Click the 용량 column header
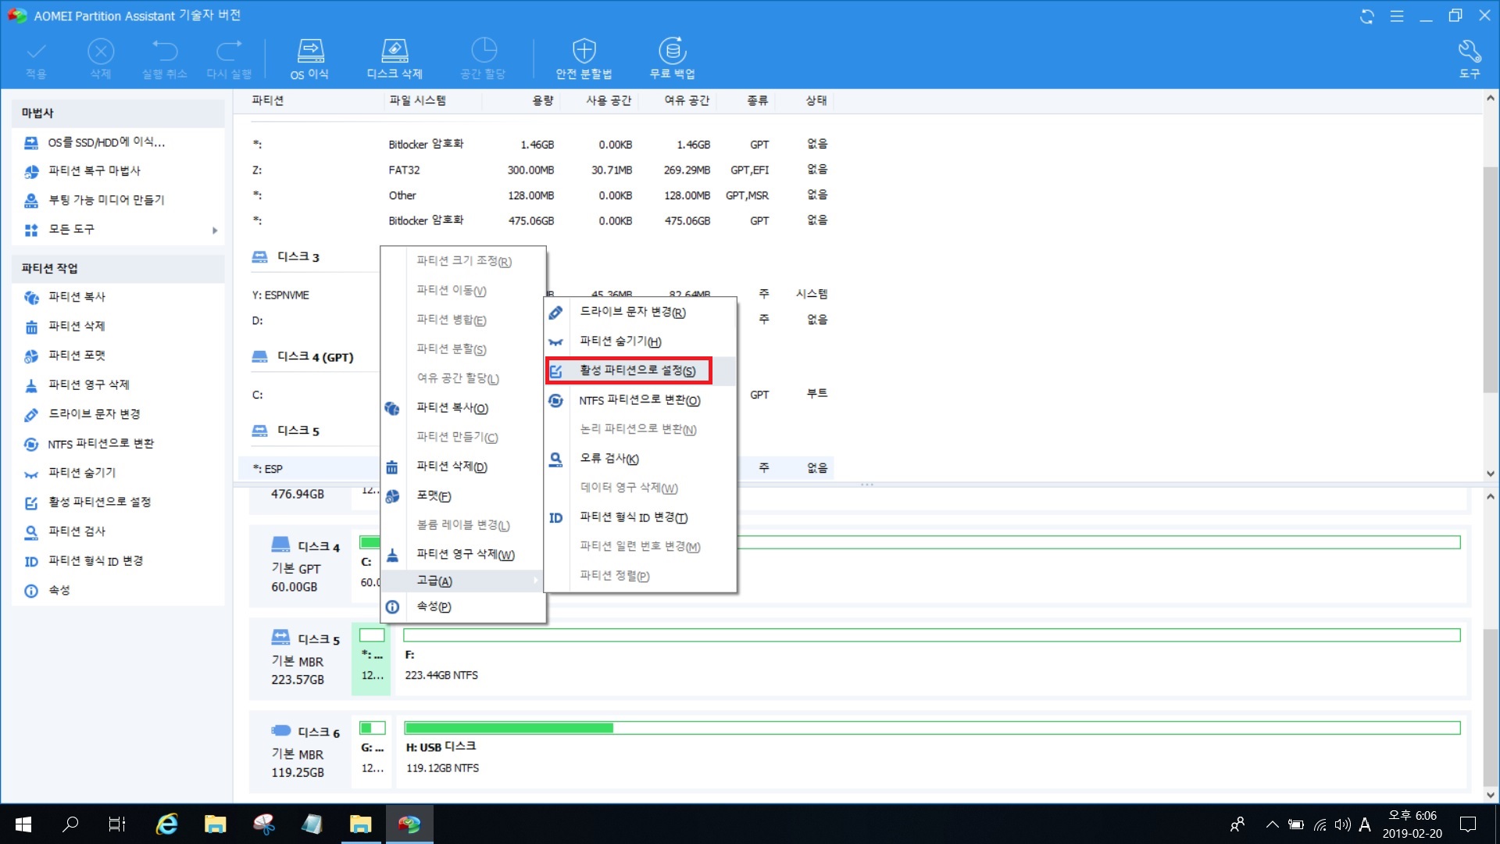The width and height of the screenshot is (1500, 844). coord(542,100)
